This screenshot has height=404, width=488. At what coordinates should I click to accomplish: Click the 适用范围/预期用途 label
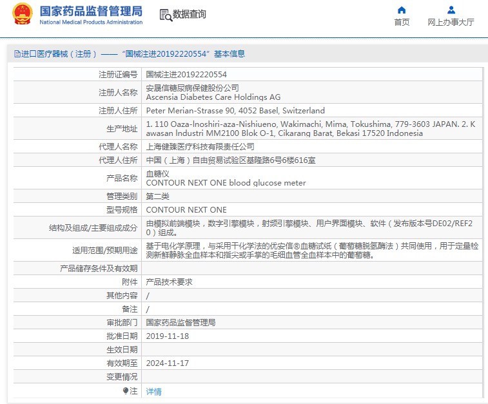pos(105,251)
